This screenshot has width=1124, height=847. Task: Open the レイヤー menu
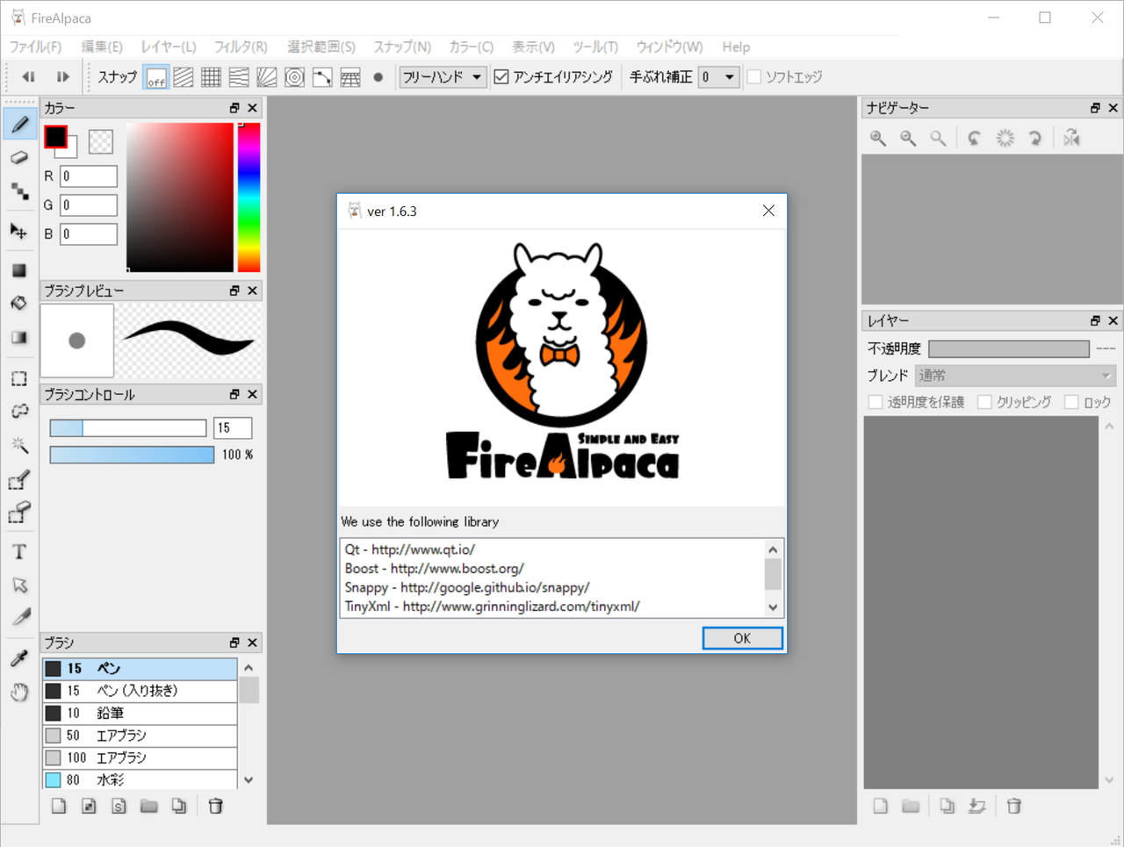click(168, 47)
